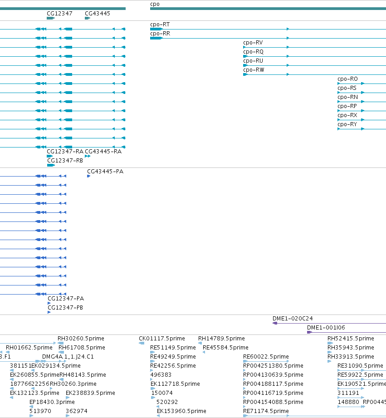The height and width of the screenshot is (418, 386).
Task: Select EST RE42256.5prime
Action: pos(173,366)
